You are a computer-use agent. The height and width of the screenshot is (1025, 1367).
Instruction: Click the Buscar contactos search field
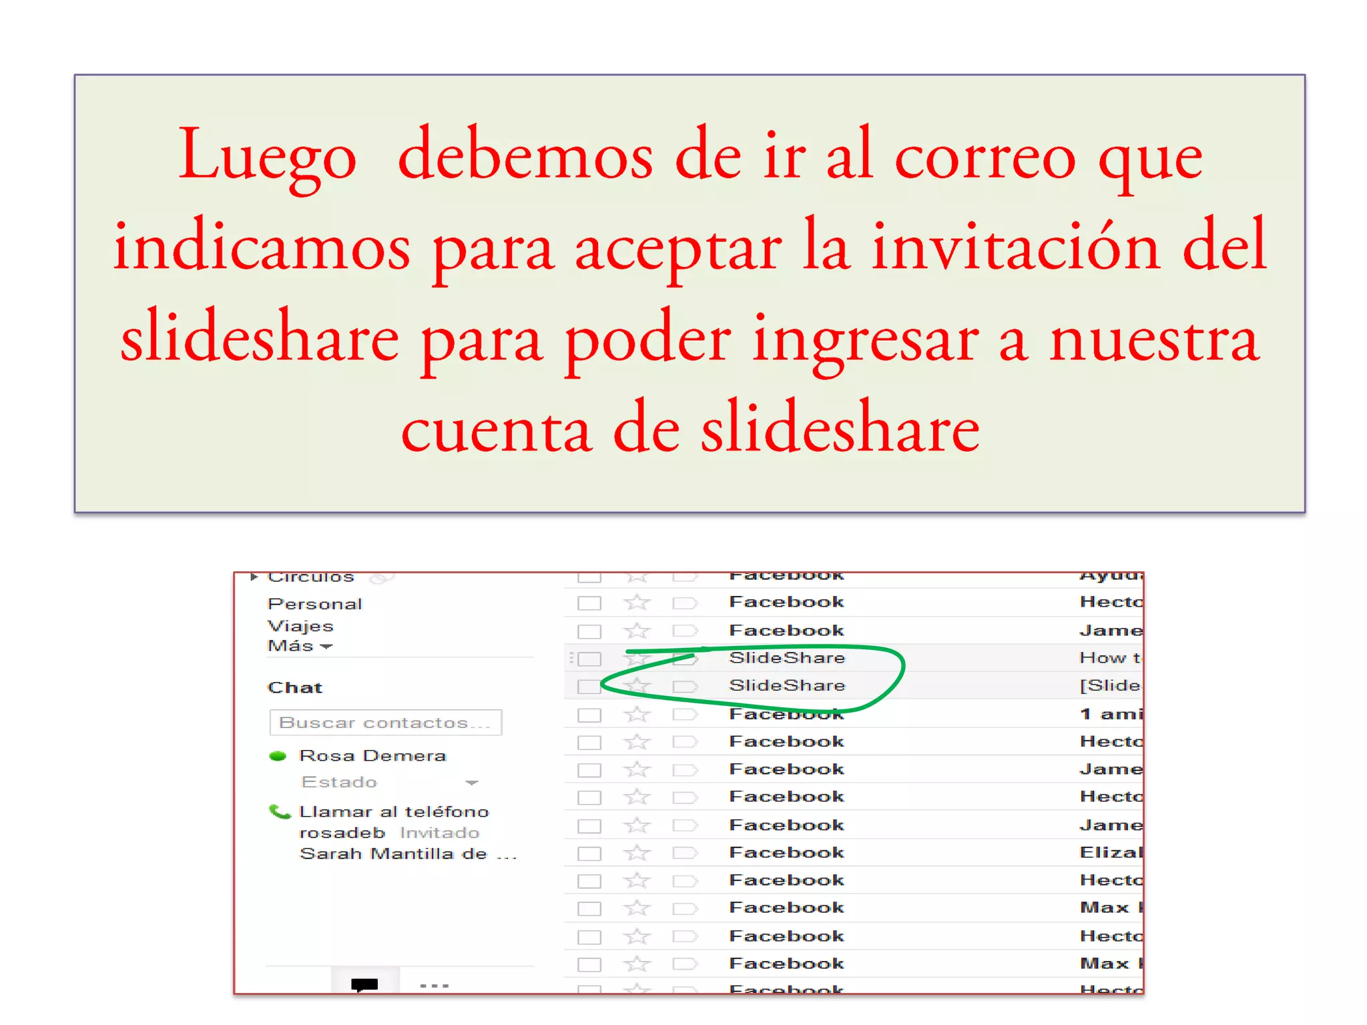coord(385,723)
